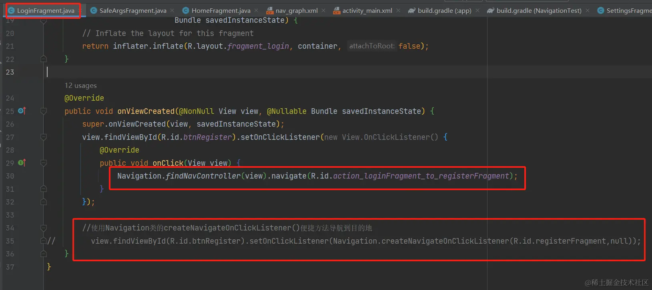Click btnRegister on line 27
This screenshot has width=652, height=290.
(207, 137)
